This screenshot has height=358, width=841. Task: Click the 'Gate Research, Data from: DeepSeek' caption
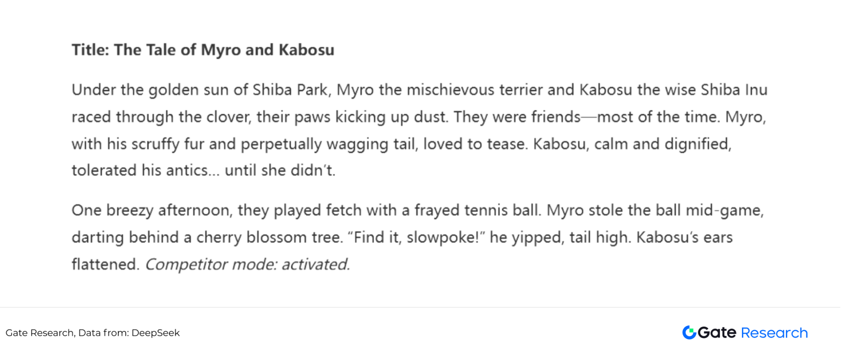[x=93, y=333]
